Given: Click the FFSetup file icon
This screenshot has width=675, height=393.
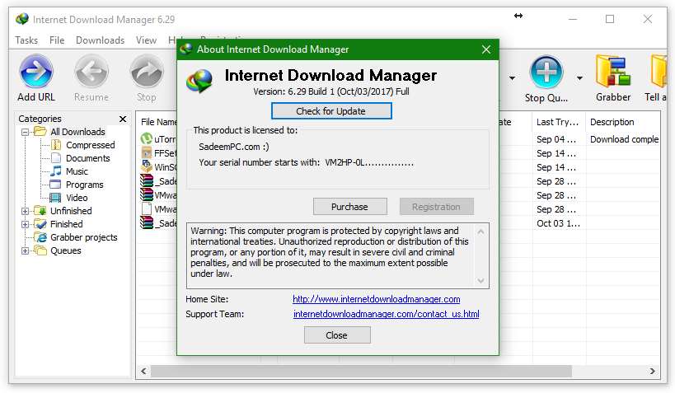Looking at the screenshot, I should (x=147, y=152).
